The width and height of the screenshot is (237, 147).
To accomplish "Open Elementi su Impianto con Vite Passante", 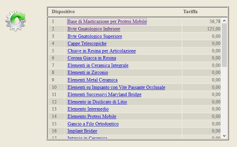I will coord(116,88).
